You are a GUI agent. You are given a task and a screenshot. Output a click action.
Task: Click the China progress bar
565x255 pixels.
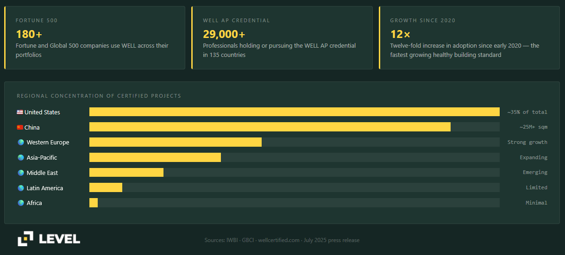click(295, 127)
